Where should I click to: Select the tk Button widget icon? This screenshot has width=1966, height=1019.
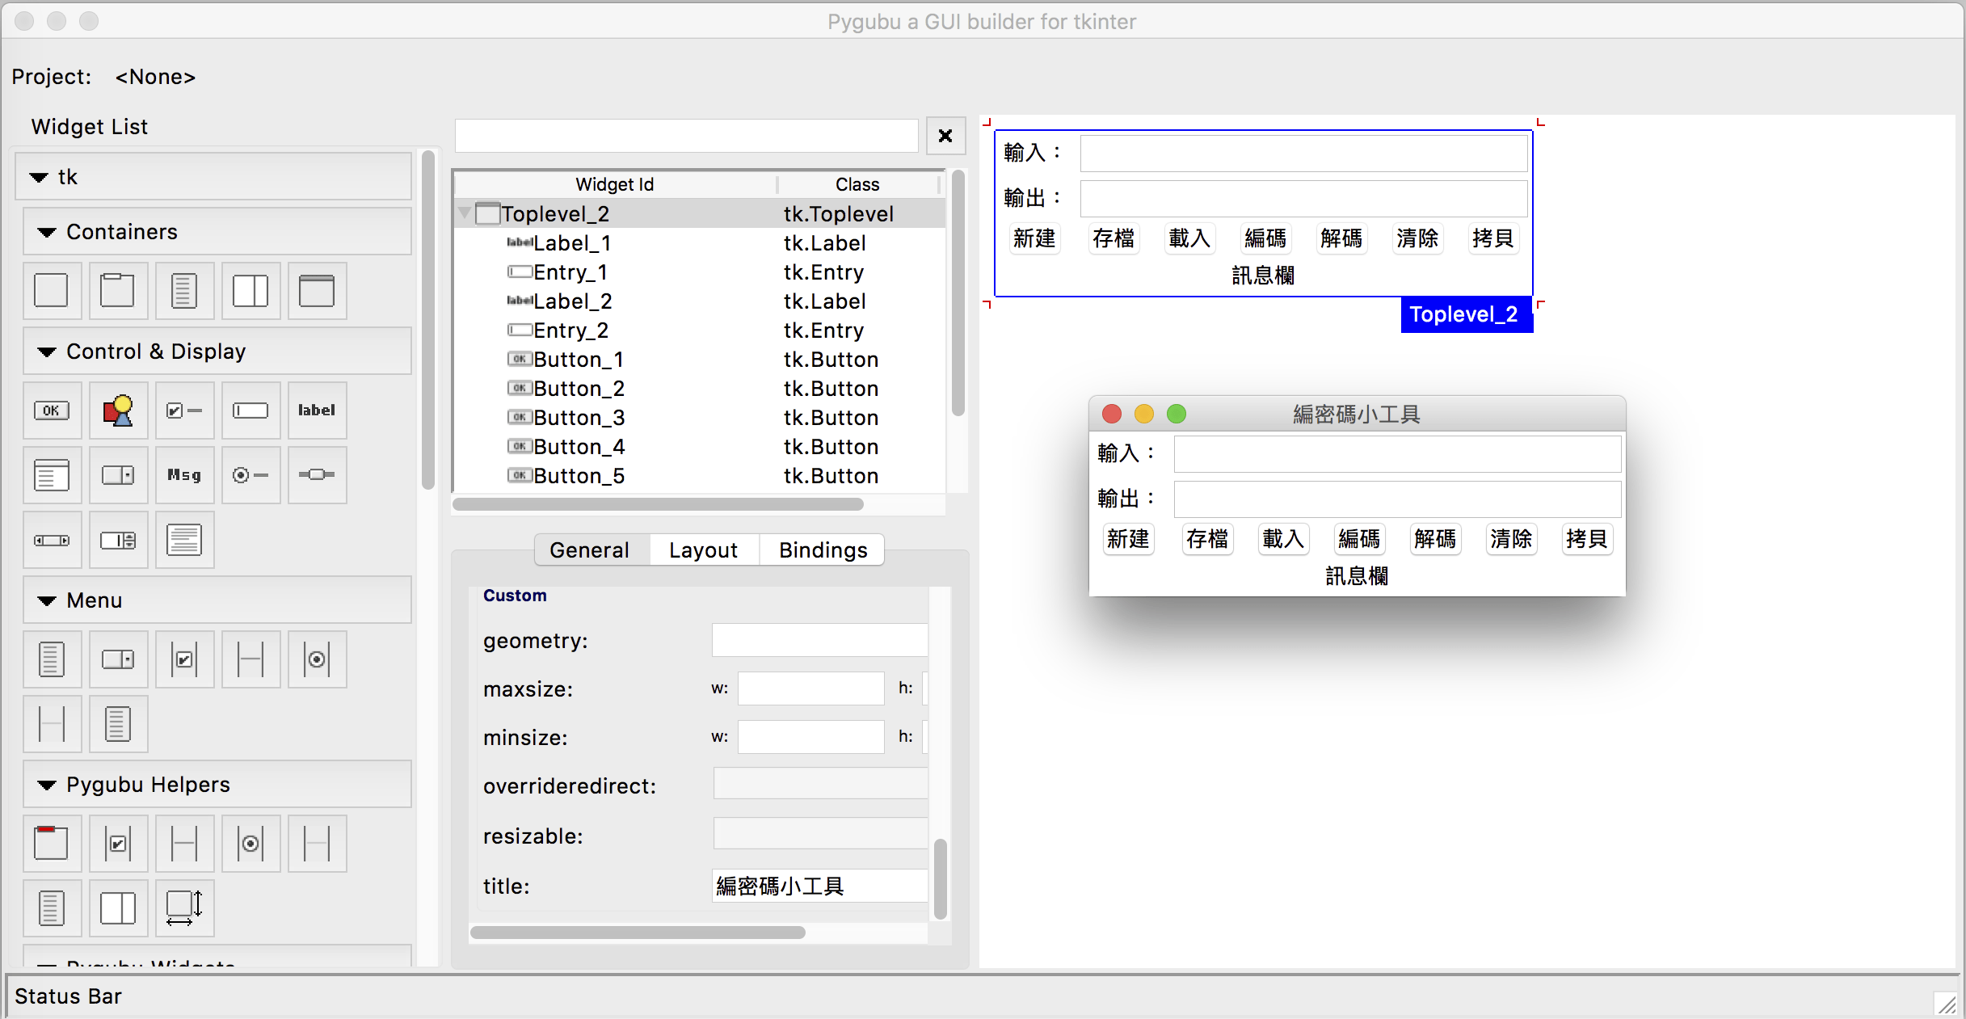52,411
